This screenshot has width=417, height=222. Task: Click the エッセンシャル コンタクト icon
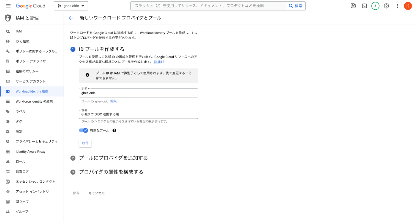[x=8, y=181]
